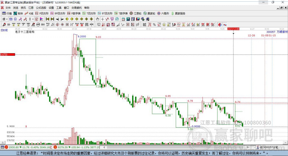Click the save diskette icon
The width and height of the screenshot is (288, 156).
click(138, 19)
